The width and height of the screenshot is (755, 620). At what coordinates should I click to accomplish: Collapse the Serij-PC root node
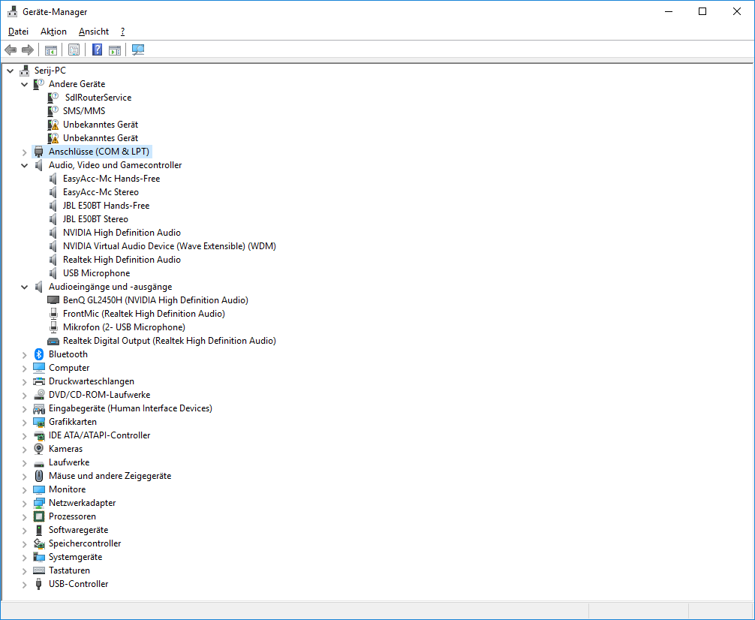pyautogui.click(x=10, y=71)
